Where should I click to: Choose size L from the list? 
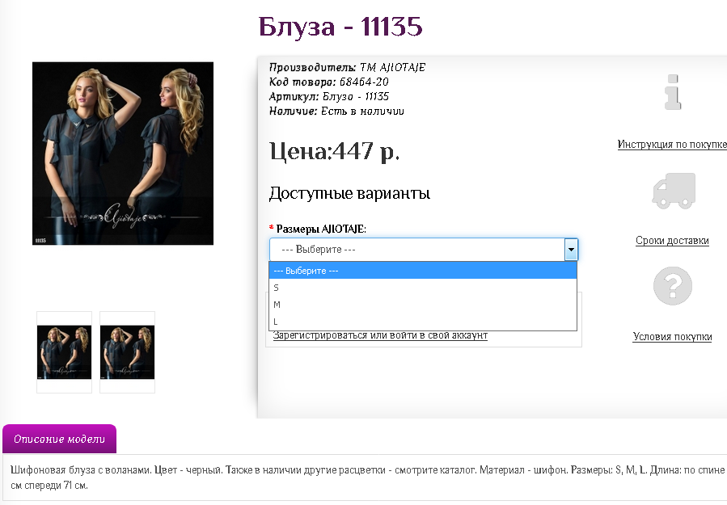(x=423, y=322)
